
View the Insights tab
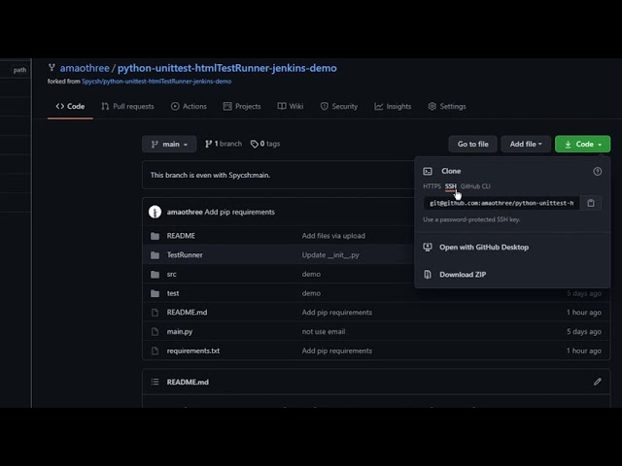pos(393,106)
